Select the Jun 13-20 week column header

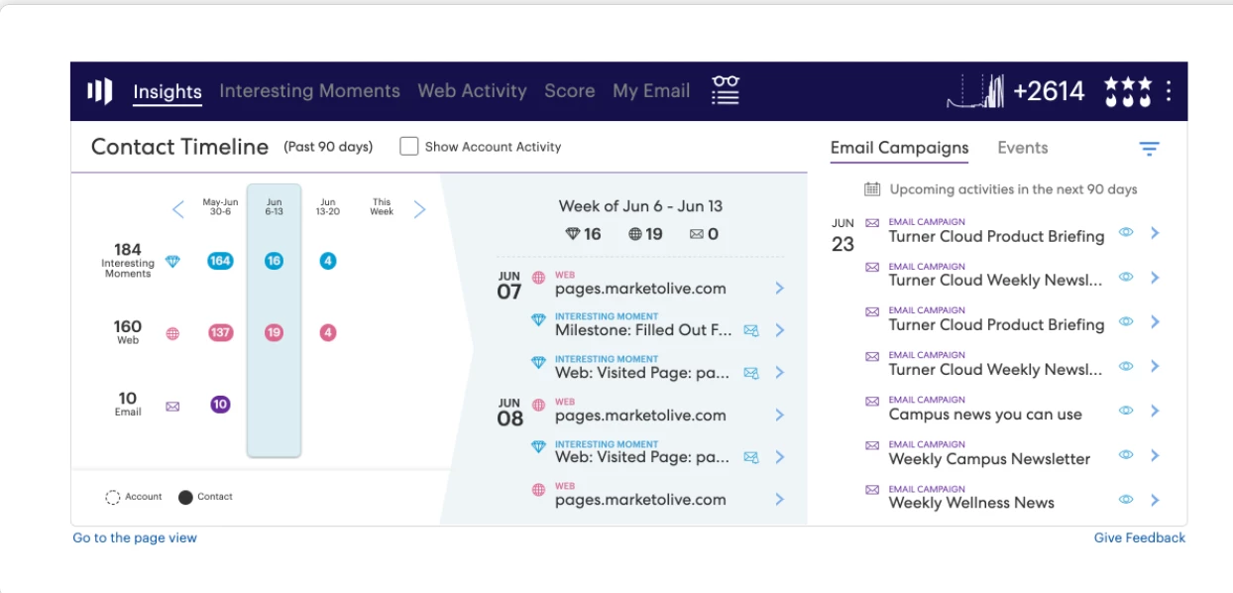coord(328,206)
